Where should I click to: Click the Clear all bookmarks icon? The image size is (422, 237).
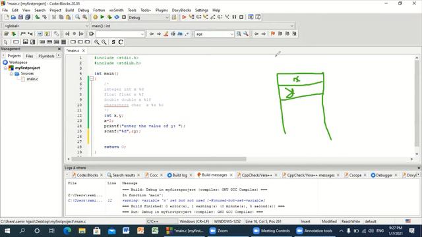pyautogui.click(x=295, y=34)
